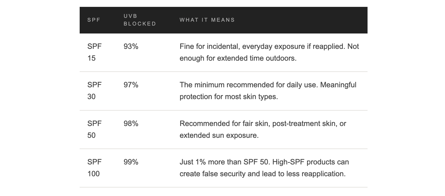
Task: Click the 'minimum recommended for daily use' description
Action: pos(268,91)
